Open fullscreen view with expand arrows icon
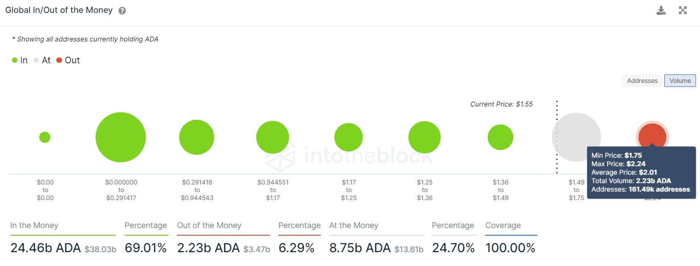Viewport: 700px width, 266px height. (x=682, y=10)
